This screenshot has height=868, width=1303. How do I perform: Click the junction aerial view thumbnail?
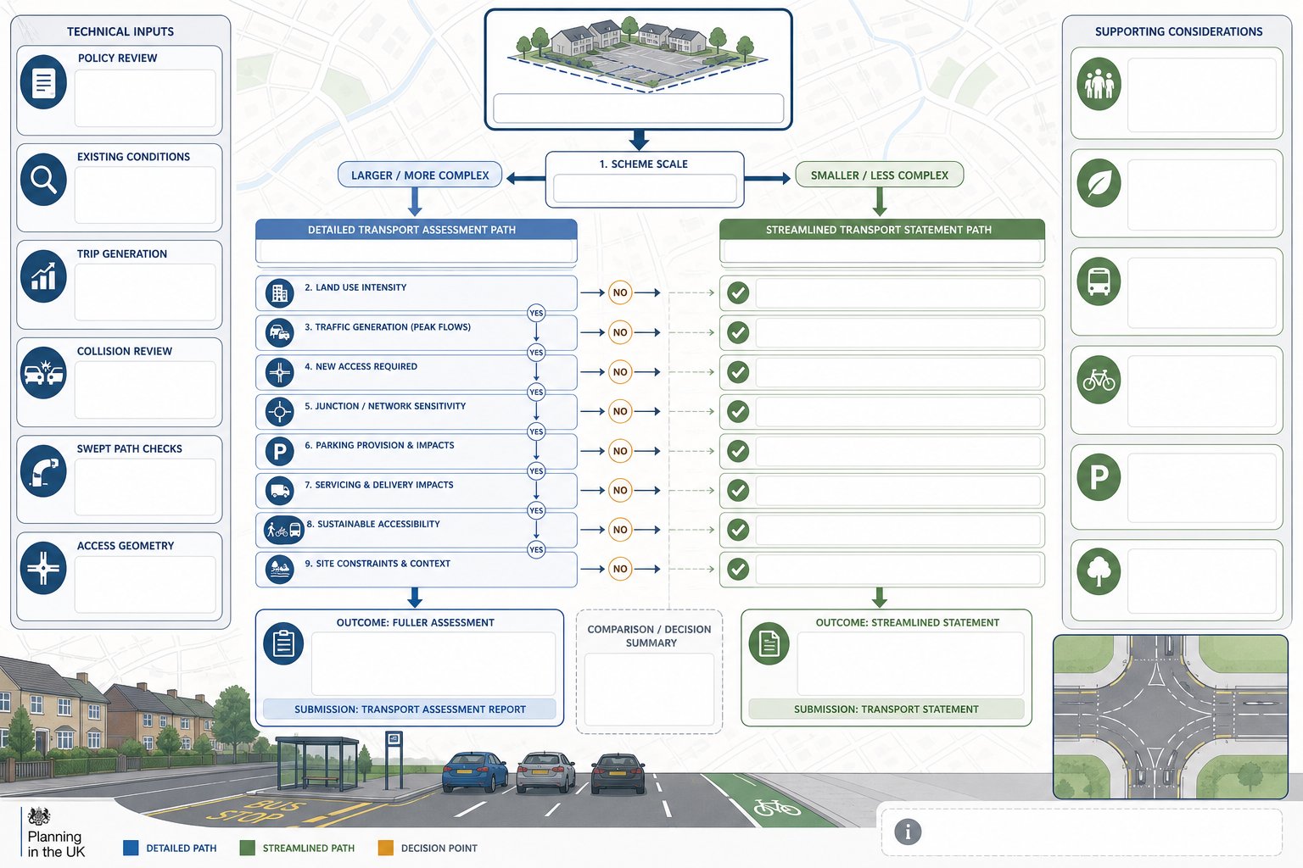point(1171,716)
